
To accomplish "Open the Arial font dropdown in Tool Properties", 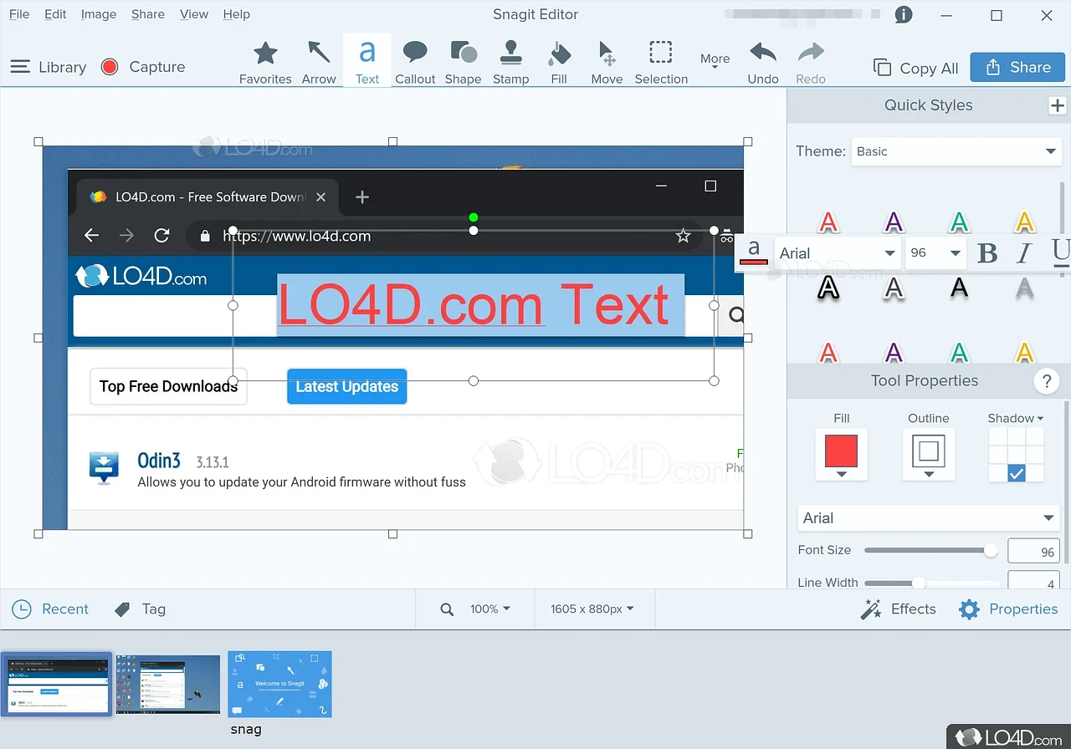I will click(x=928, y=518).
